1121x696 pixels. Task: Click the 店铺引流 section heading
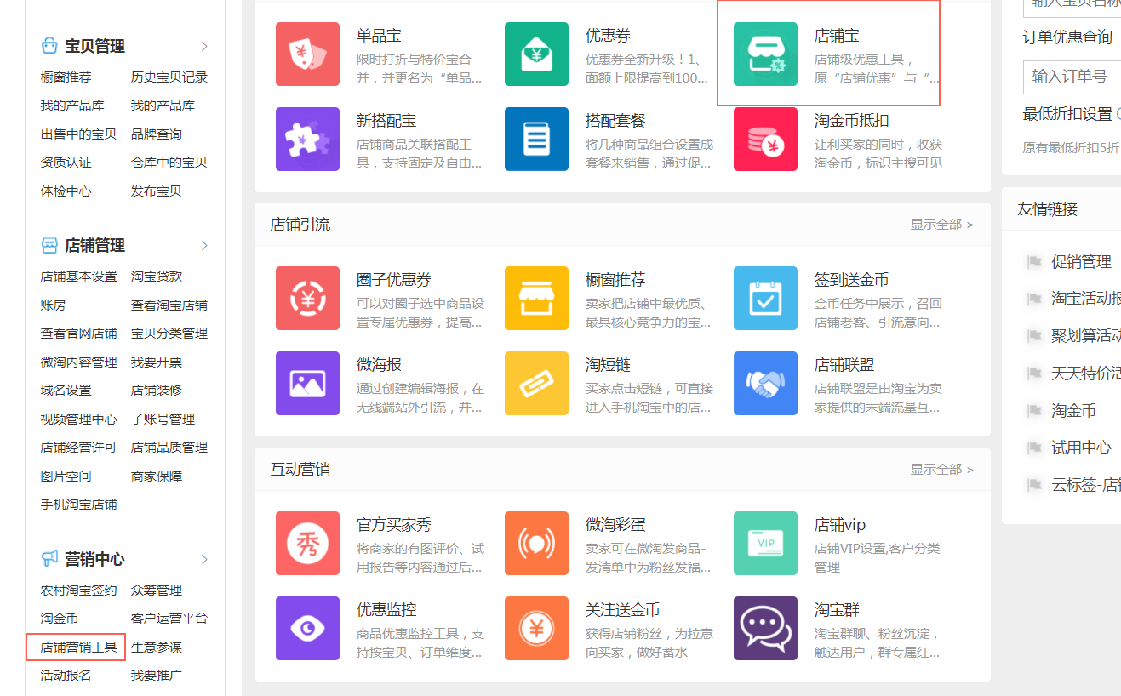pos(300,225)
